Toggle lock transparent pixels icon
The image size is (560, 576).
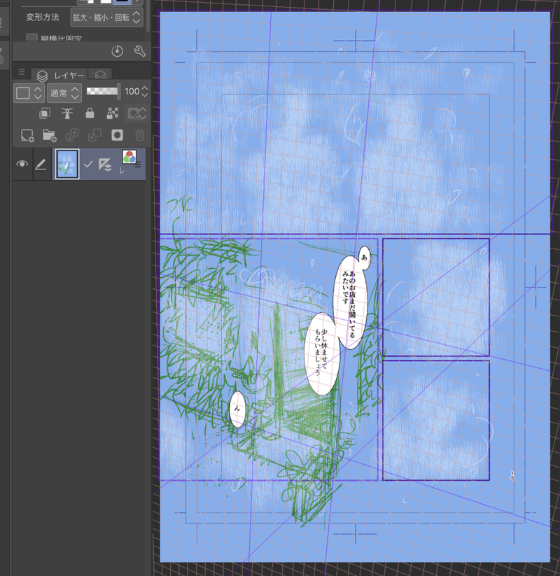[x=113, y=113]
